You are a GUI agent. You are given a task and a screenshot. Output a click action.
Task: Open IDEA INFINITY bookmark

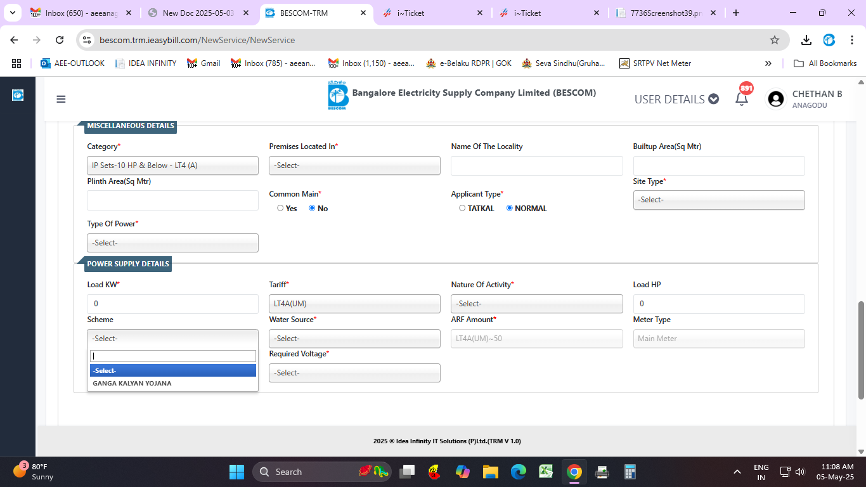[146, 63]
